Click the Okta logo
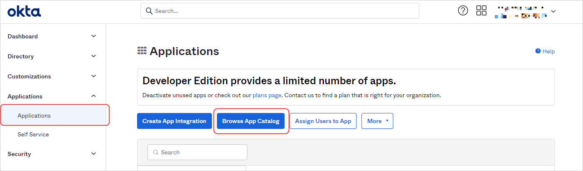583x171 pixels. 24,11
